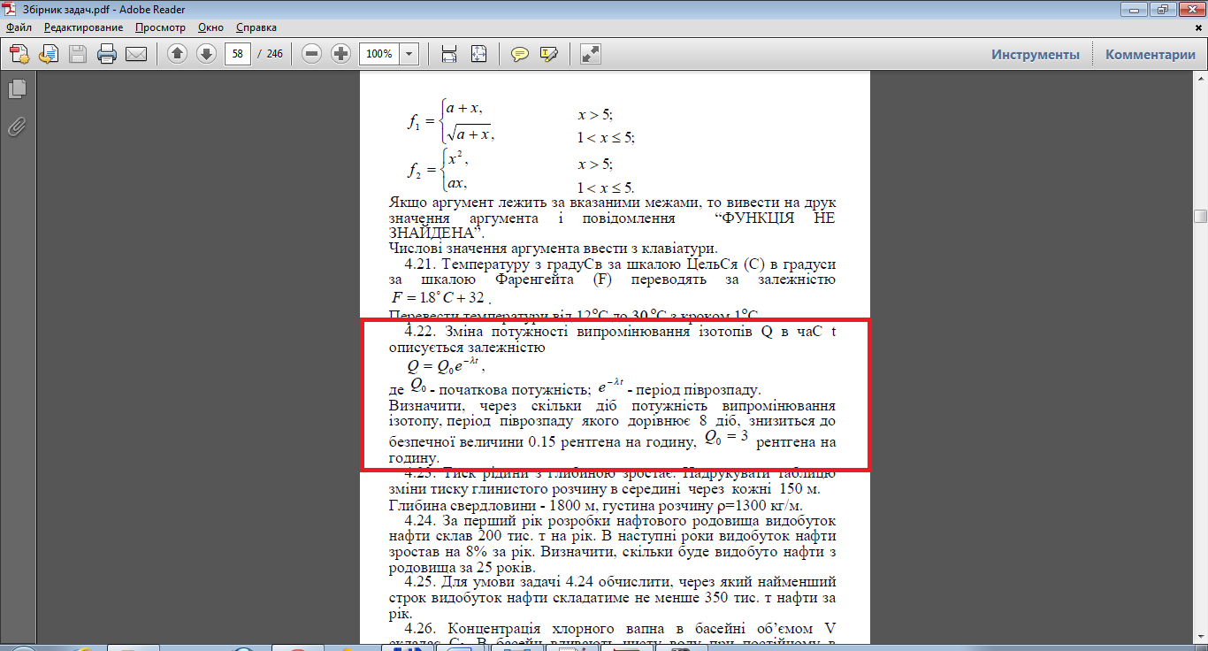Open the Просмотр menu
Viewport: 1208px width, 651px height.
pos(160,27)
